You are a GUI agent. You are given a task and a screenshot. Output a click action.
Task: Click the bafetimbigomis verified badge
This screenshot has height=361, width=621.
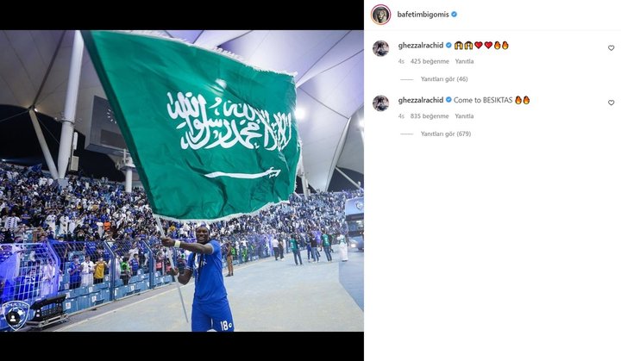tap(455, 15)
